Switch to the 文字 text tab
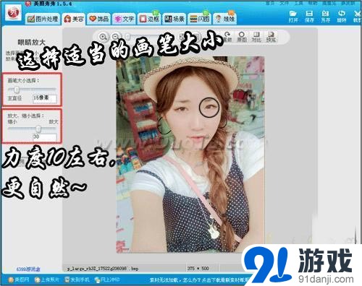 pyautogui.click(x=124, y=19)
